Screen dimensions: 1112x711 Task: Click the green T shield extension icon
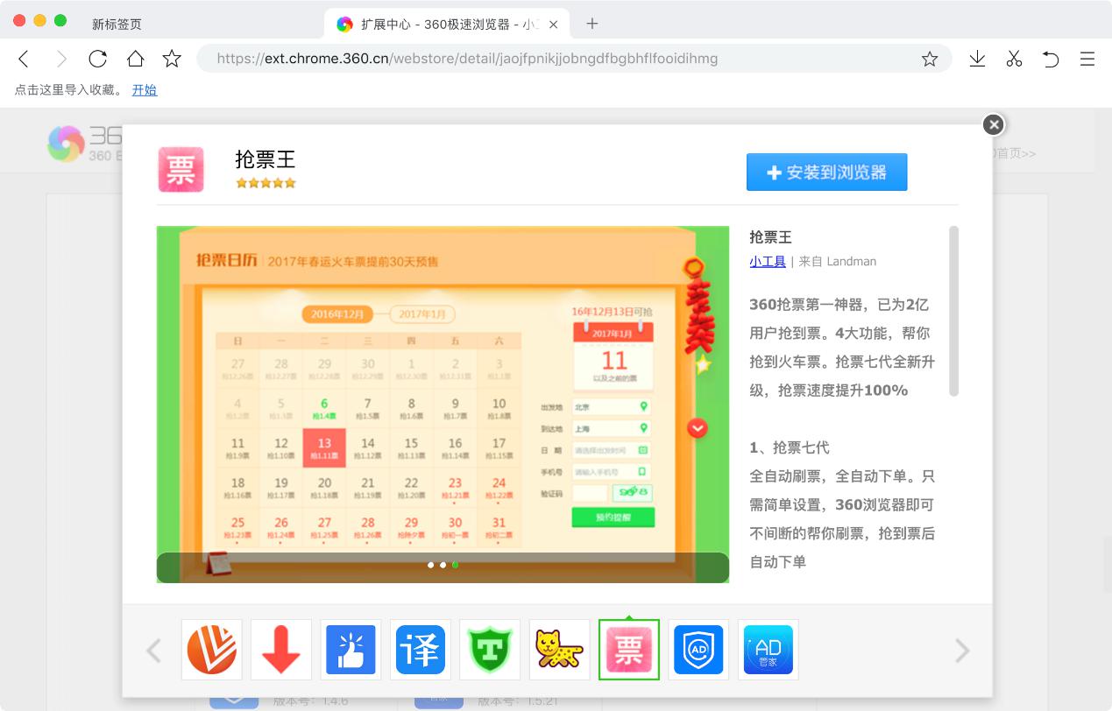coord(490,649)
